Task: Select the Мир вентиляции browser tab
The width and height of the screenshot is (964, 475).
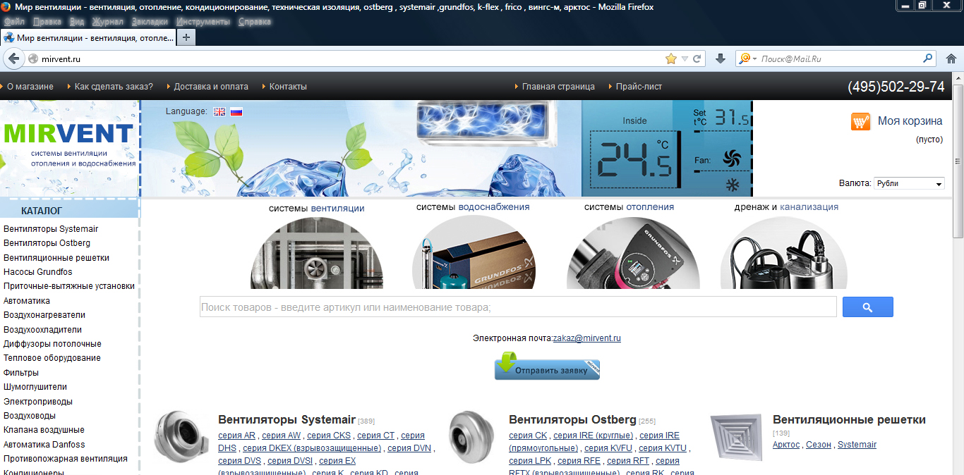Action: click(x=88, y=37)
